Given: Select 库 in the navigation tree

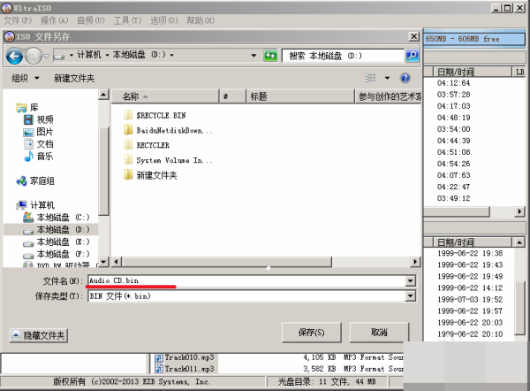Looking at the screenshot, I should [27, 107].
